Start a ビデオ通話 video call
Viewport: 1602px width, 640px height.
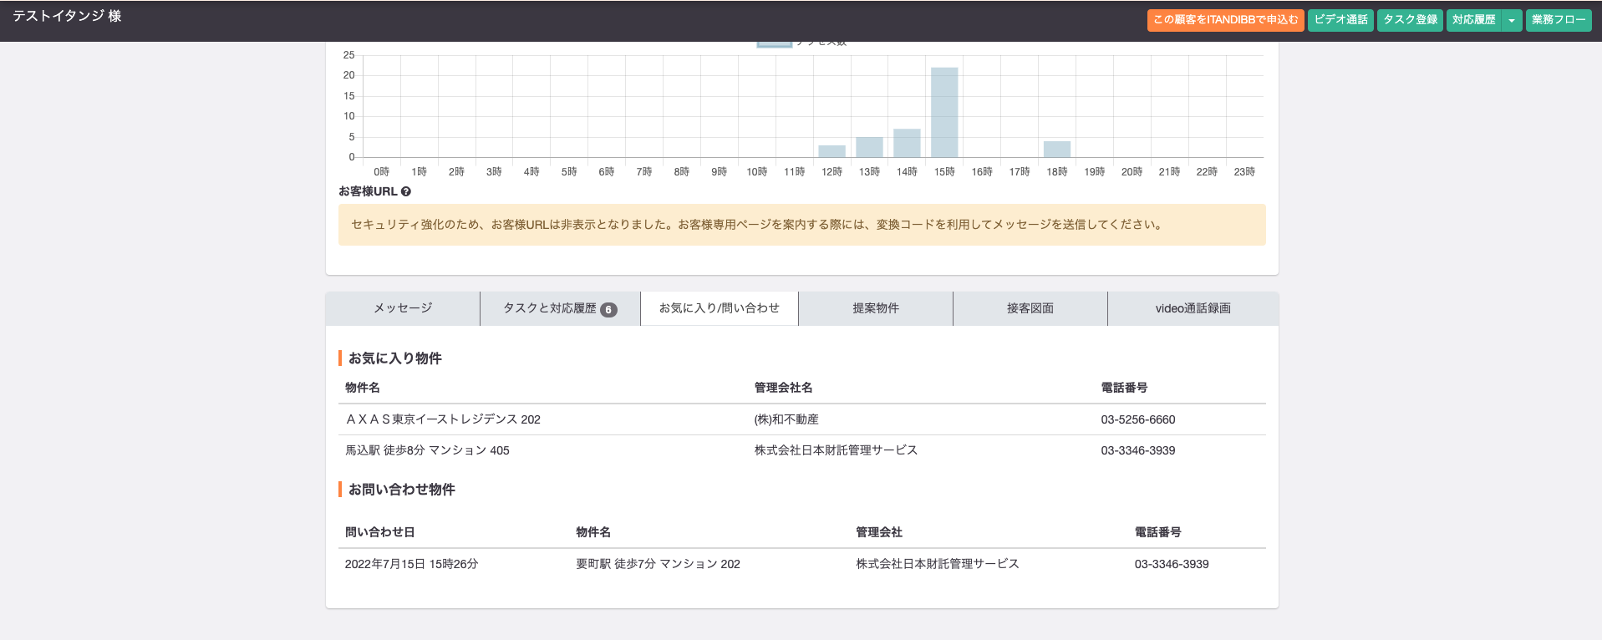click(1340, 20)
